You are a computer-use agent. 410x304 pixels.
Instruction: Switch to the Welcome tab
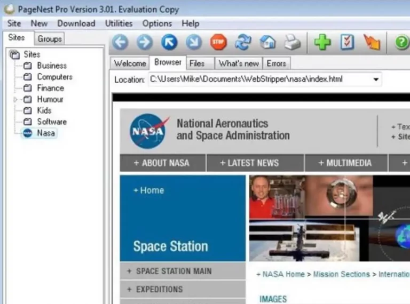point(130,63)
